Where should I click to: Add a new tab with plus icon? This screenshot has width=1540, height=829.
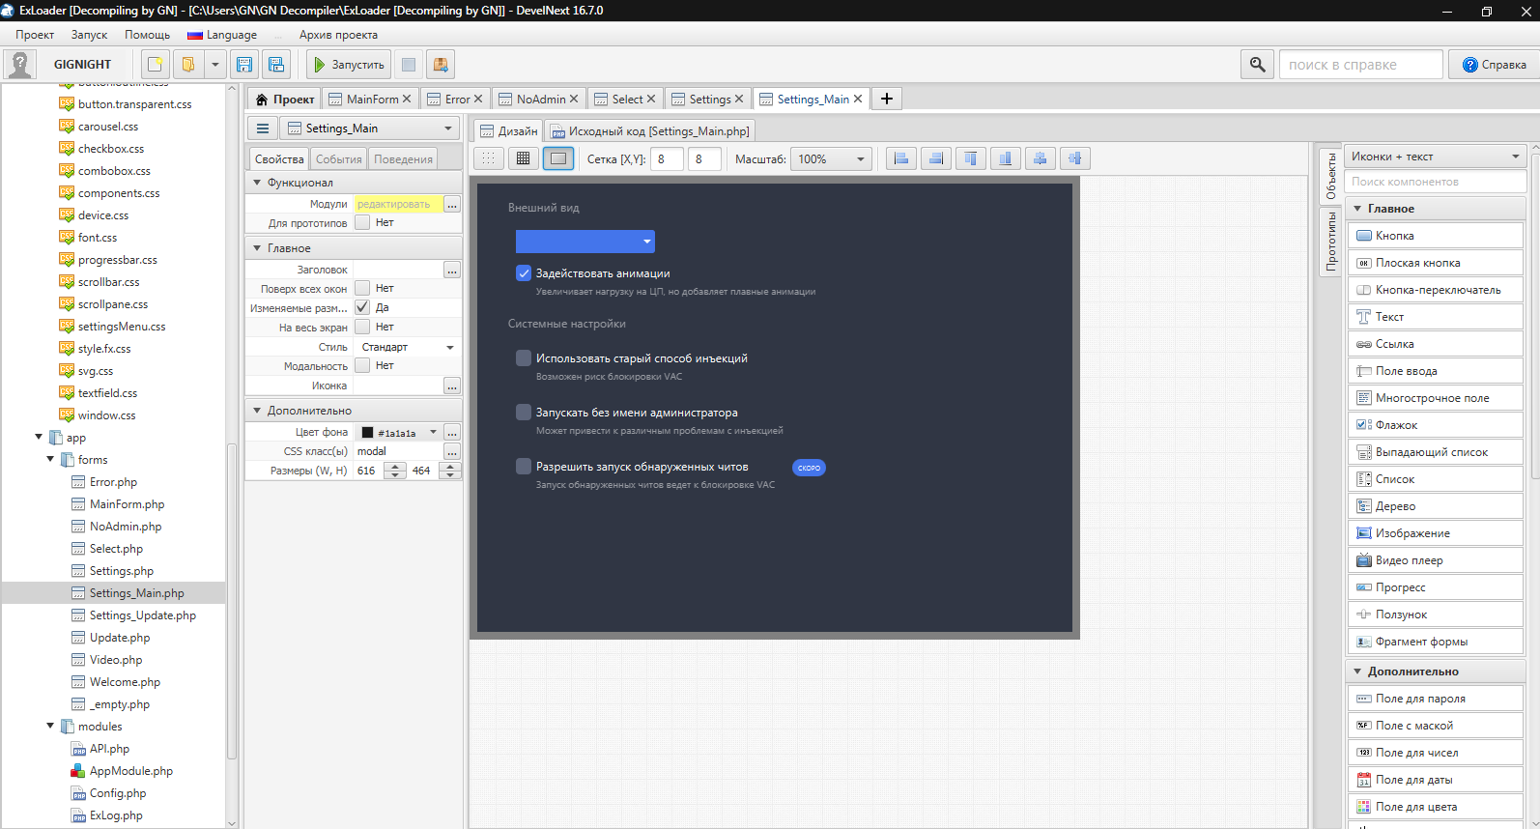pos(886,99)
